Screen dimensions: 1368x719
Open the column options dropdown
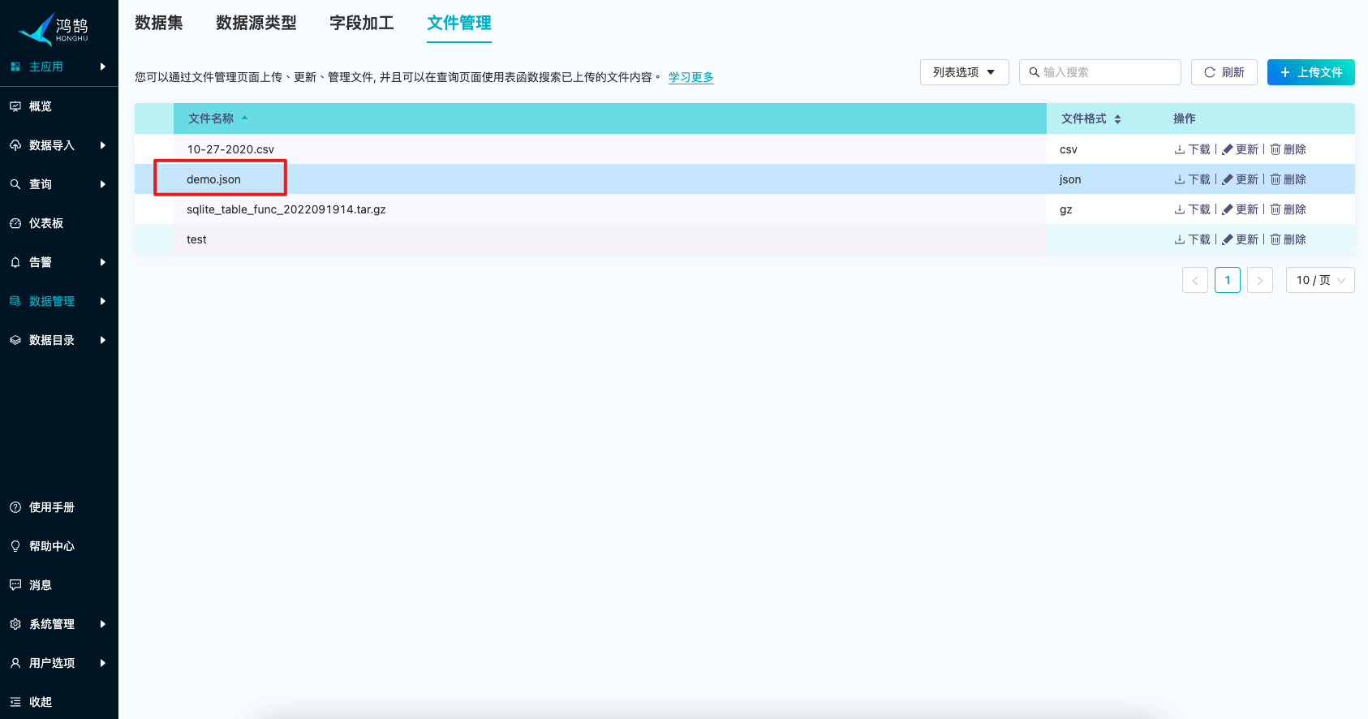pyautogui.click(x=965, y=72)
